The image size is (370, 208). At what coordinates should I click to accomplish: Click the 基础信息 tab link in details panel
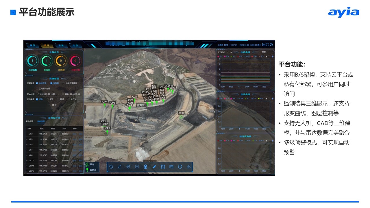click(x=41, y=121)
